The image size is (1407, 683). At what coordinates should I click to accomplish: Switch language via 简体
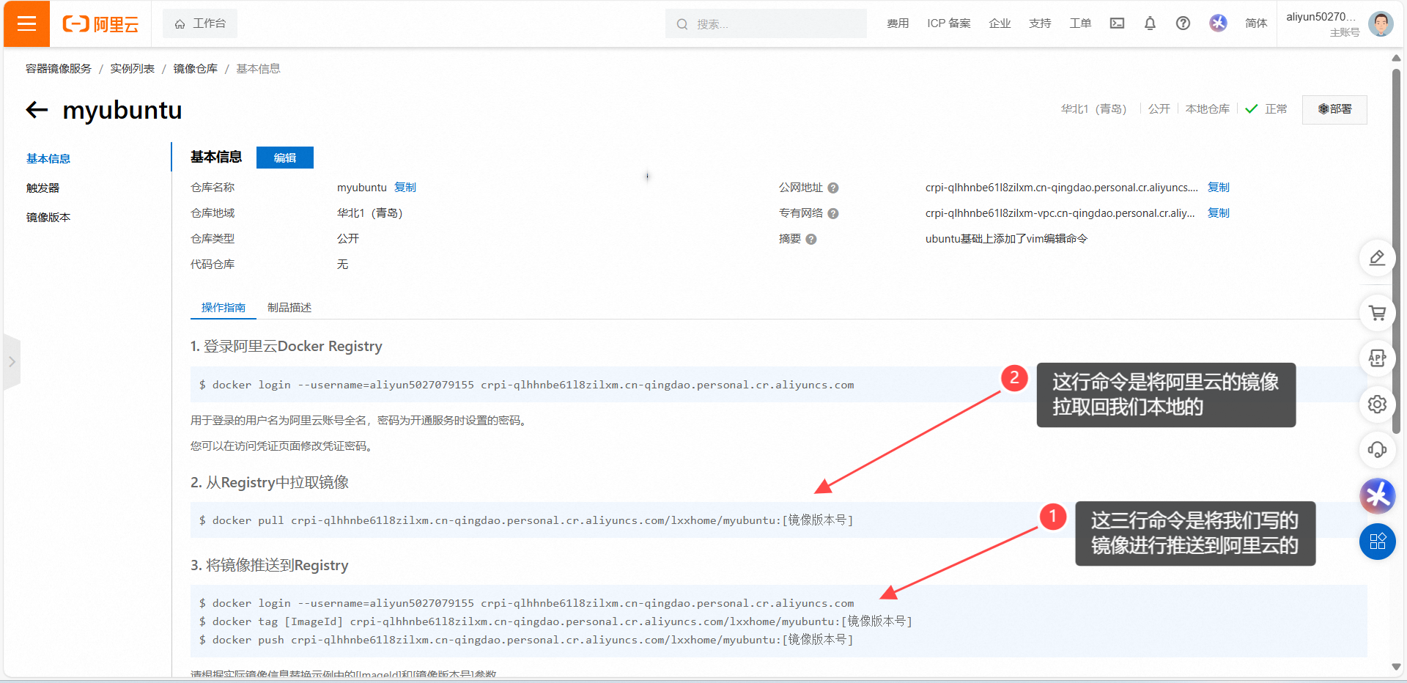(1256, 23)
